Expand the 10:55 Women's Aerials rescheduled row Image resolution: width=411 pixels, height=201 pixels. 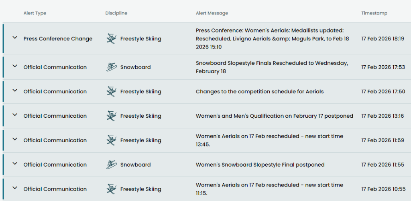click(x=15, y=188)
